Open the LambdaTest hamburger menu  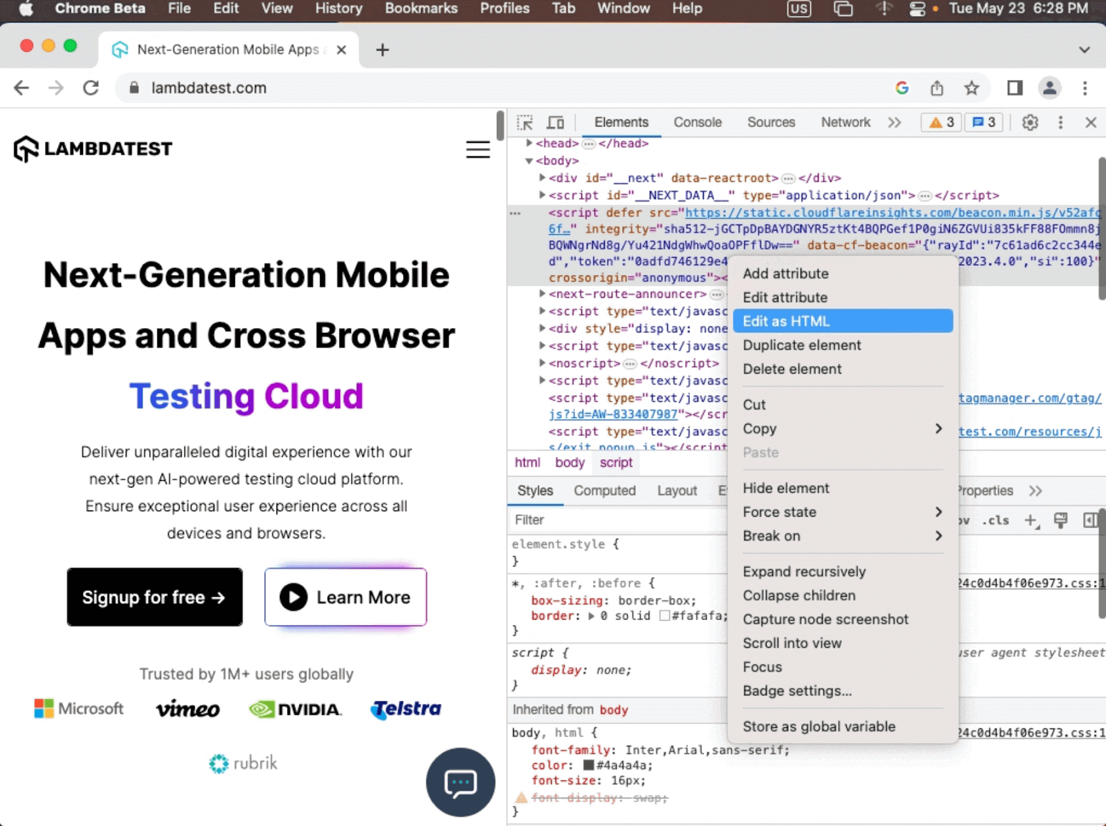point(478,149)
